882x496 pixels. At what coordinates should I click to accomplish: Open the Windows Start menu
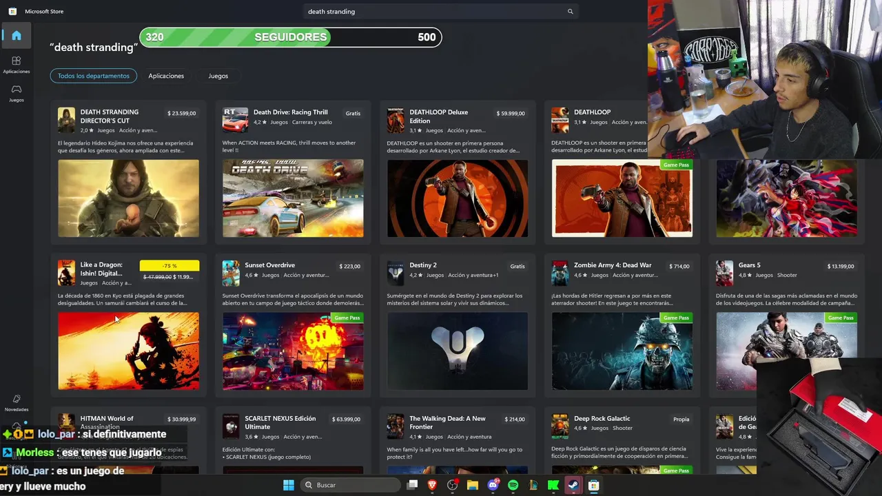289,485
